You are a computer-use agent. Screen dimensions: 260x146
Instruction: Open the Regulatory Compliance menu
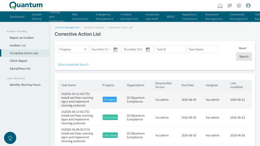(190, 17)
